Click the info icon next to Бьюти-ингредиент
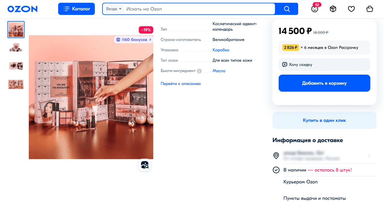The image size is (384, 209). tap(199, 71)
